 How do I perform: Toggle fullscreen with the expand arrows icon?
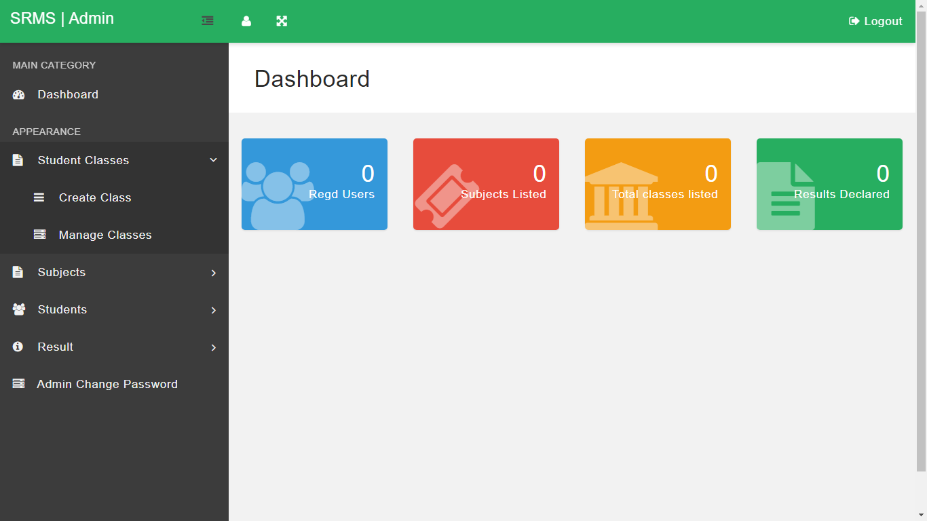point(282,21)
